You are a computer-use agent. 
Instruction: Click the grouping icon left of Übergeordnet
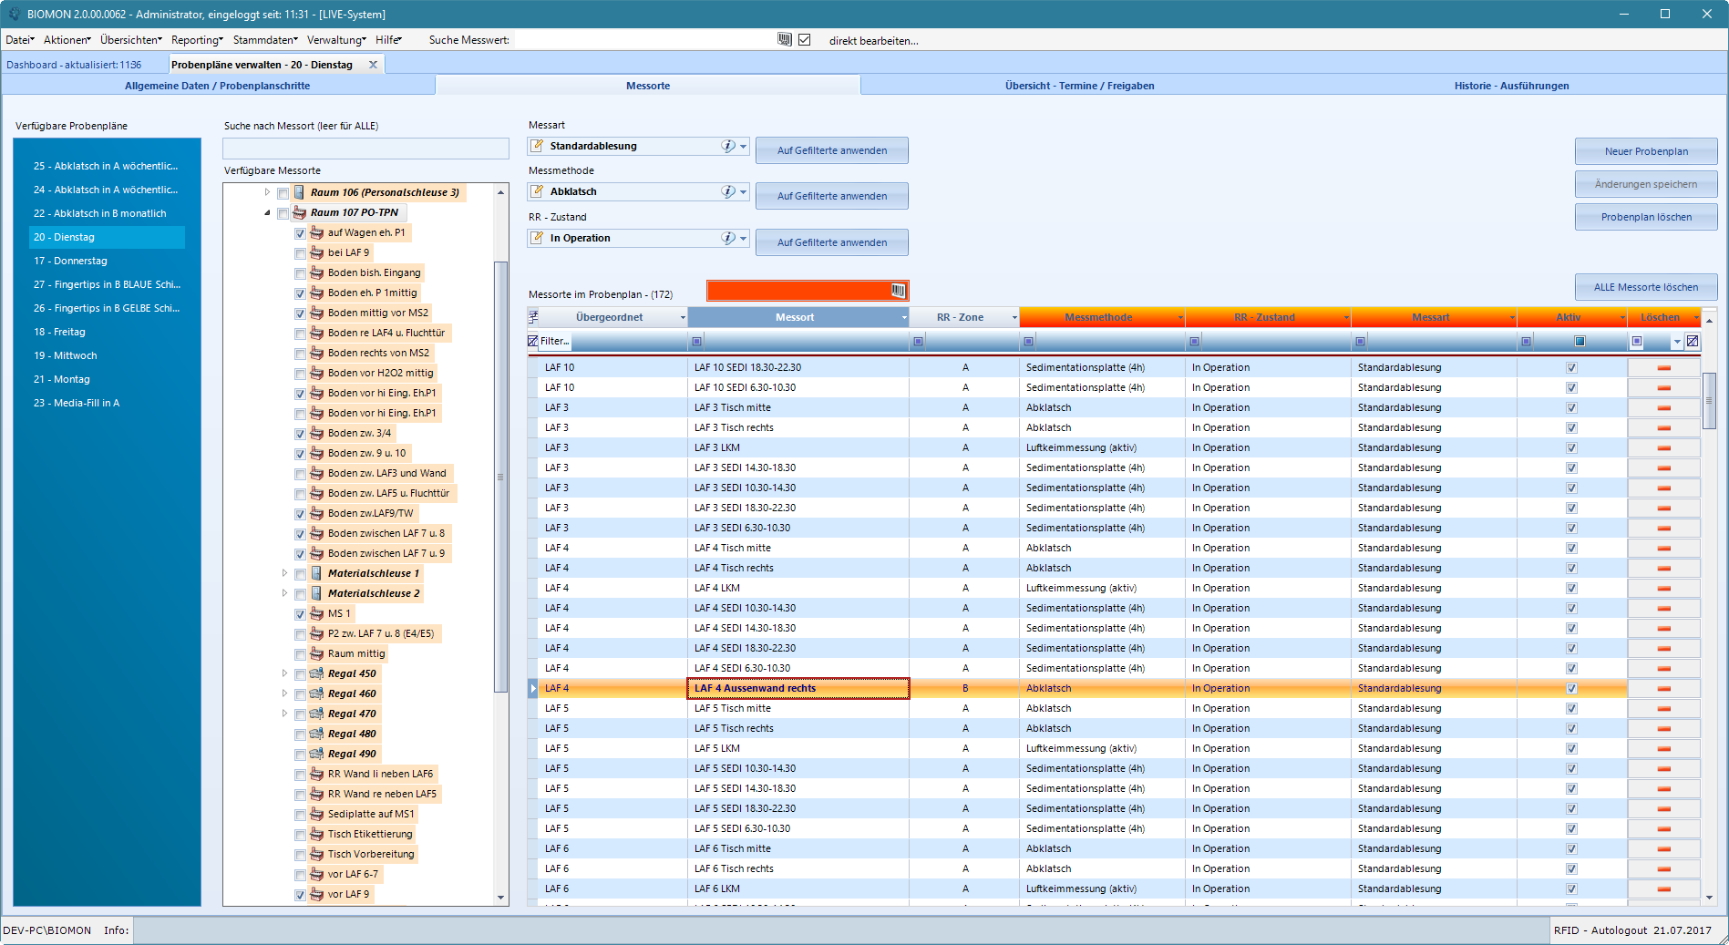pos(534,317)
